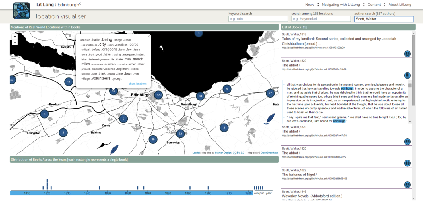
Task: Select the 1900 book bar on timeline
Action: coord(208,188)
